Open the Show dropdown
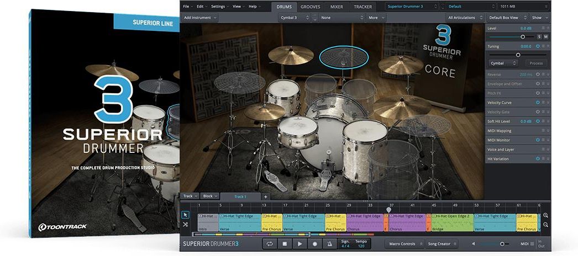 [x=540, y=18]
